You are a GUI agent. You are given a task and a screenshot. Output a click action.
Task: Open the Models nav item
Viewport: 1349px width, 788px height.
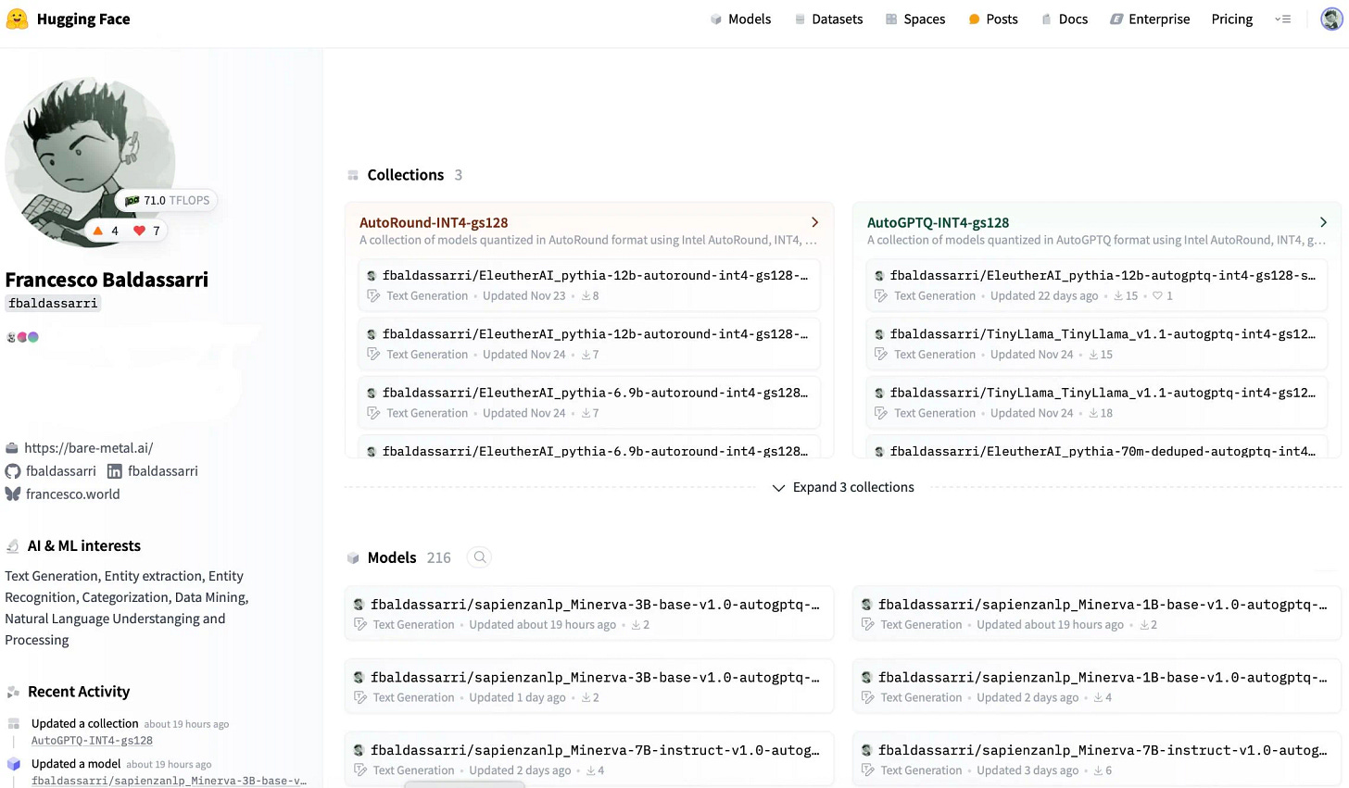(x=740, y=19)
